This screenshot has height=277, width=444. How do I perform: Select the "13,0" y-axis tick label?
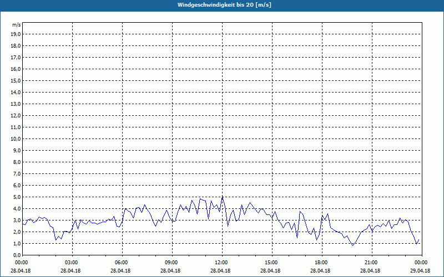click(16, 104)
